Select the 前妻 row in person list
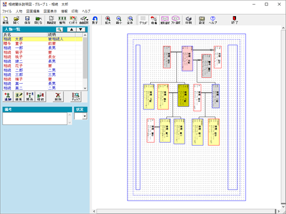Viewport: 286px width, 214px height. [43, 43]
